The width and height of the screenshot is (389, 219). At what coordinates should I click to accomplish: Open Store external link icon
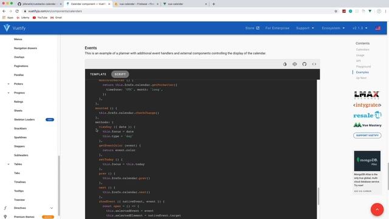pyautogui.click(x=258, y=28)
